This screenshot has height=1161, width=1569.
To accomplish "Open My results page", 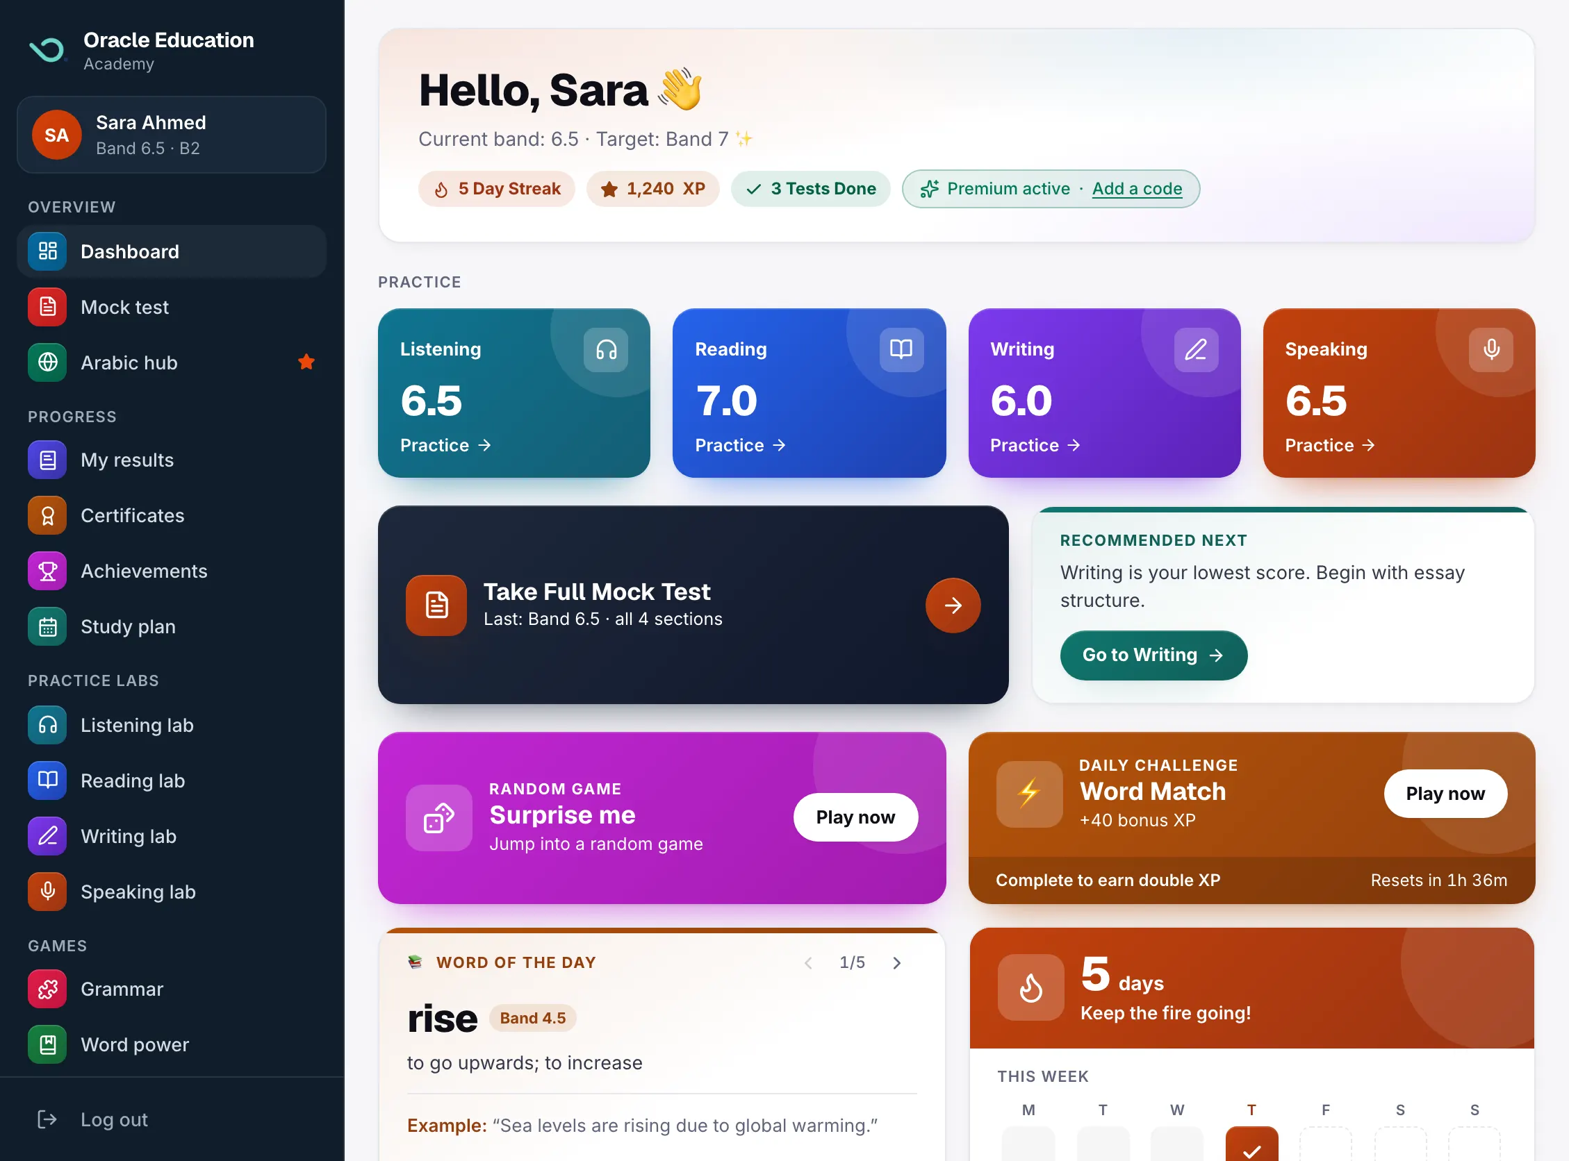I will point(171,460).
